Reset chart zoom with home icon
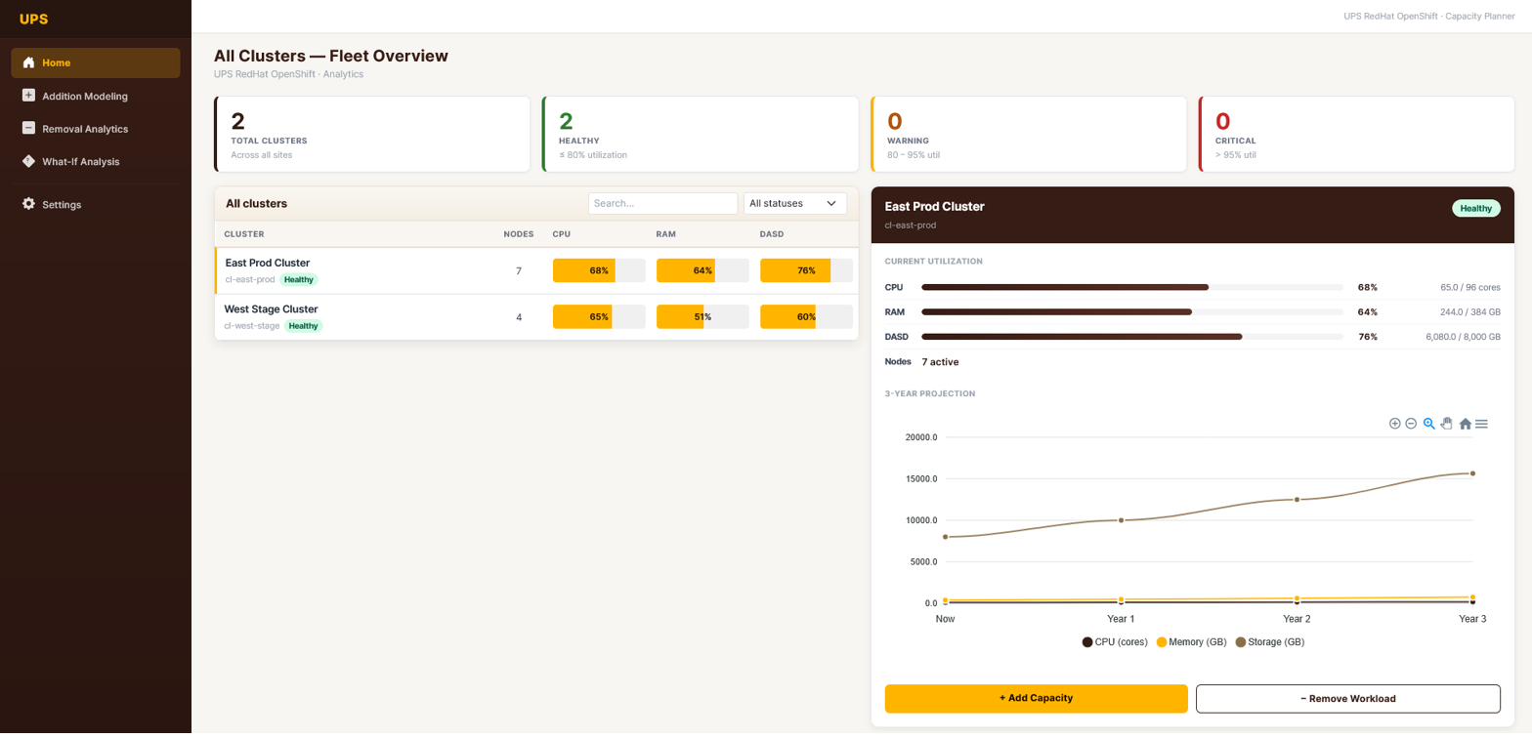Viewport: 1532px width, 738px height. click(x=1465, y=424)
